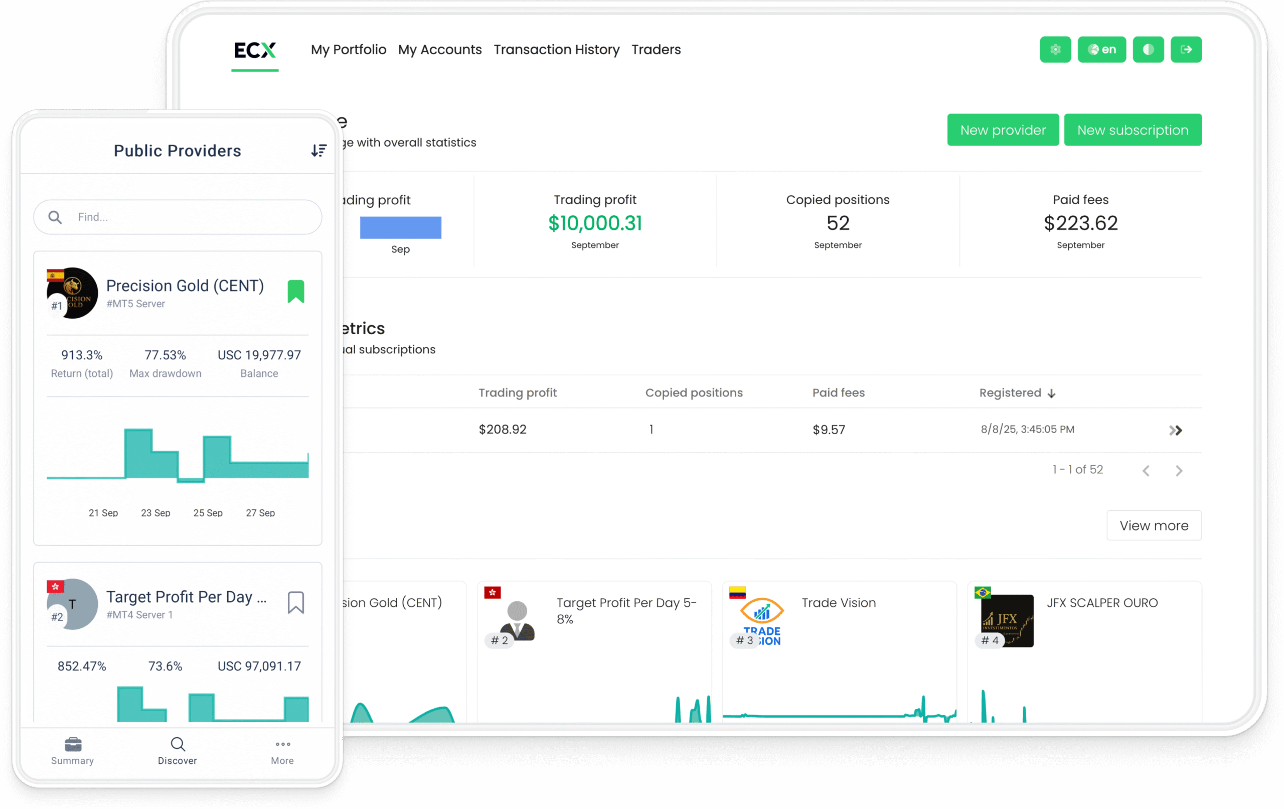
Task: Click the Find search field
Action: point(177,217)
